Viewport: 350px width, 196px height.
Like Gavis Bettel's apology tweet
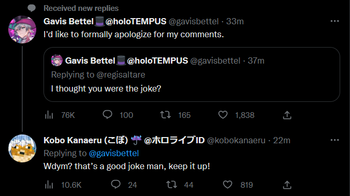click(x=236, y=115)
